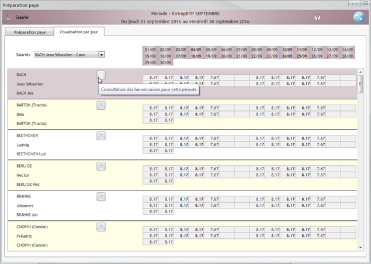This screenshot has width=371, height=264.
Task: Click the Salarié person icon
Action: (x=8, y=18)
